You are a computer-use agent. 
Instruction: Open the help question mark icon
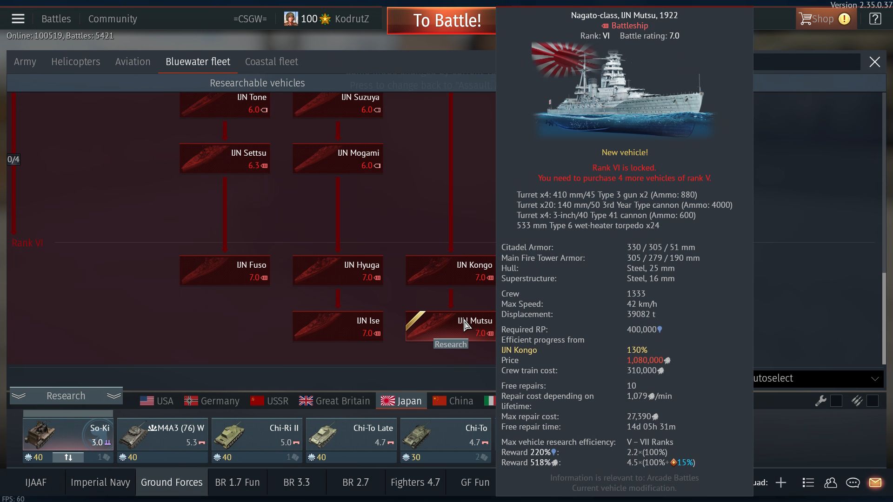[x=875, y=19]
